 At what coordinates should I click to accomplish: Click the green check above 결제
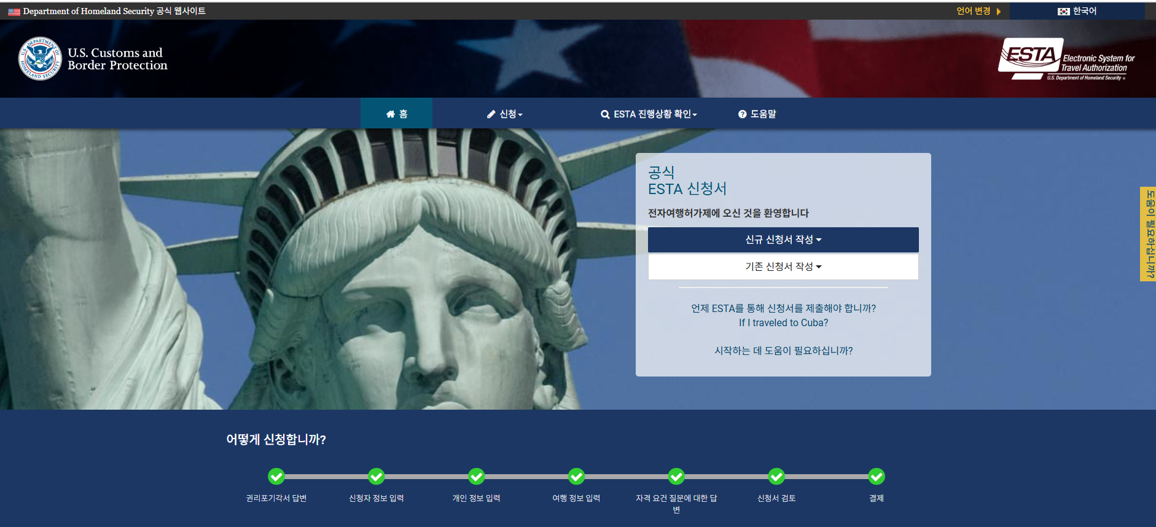[877, 477]
